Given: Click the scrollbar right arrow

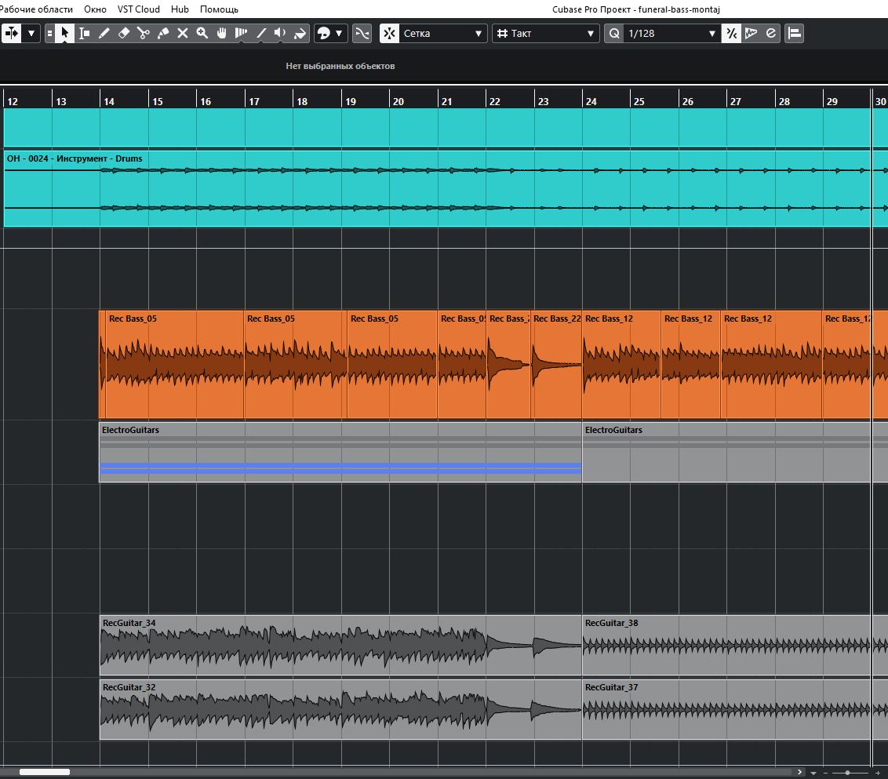Looking at the screenshot, I should click(x=799, y=772).
